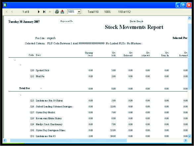Minimize the report window
This screenshot has height=146, width=194.
coord(178,5)
